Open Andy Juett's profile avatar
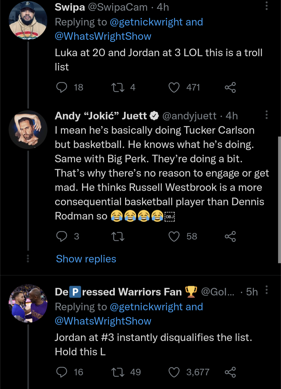281x389 pixels. coord(28,130)
